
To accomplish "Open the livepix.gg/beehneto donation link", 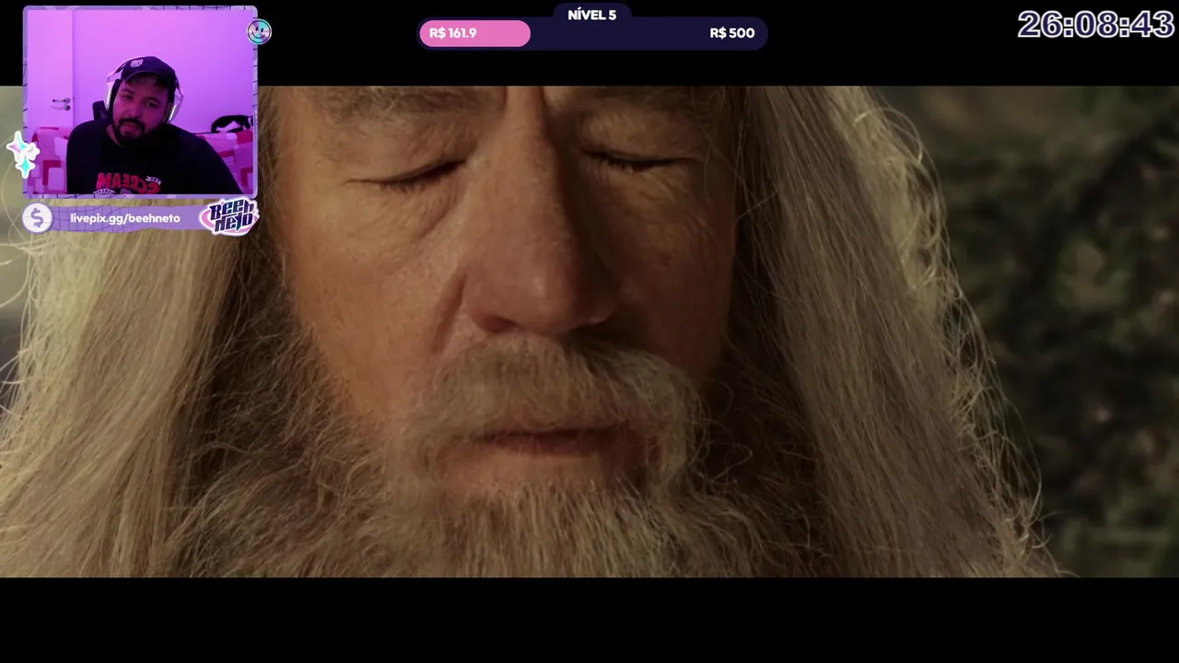I will tap(125, 218).
